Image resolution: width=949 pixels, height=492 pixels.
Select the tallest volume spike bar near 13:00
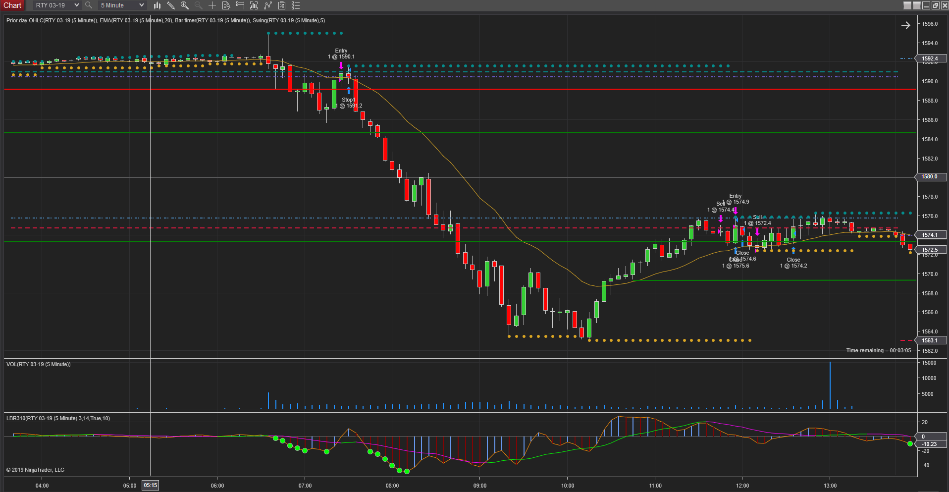pos(830,385)
